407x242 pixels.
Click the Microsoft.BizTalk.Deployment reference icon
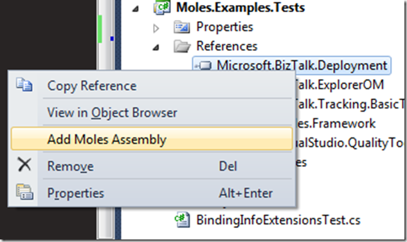[x=203, y=65]
